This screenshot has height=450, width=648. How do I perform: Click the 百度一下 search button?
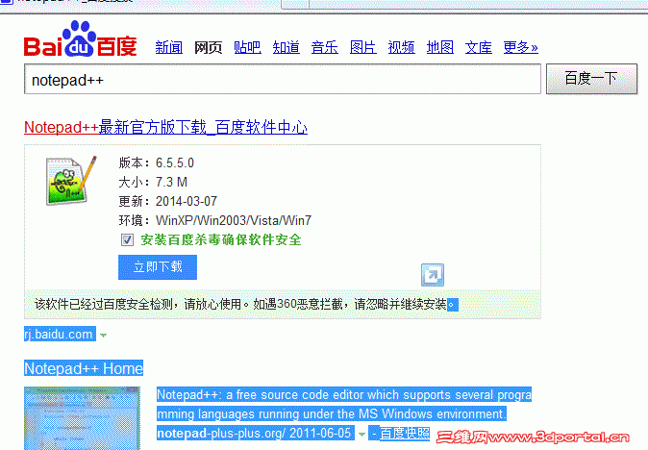(x=591, y=79)
